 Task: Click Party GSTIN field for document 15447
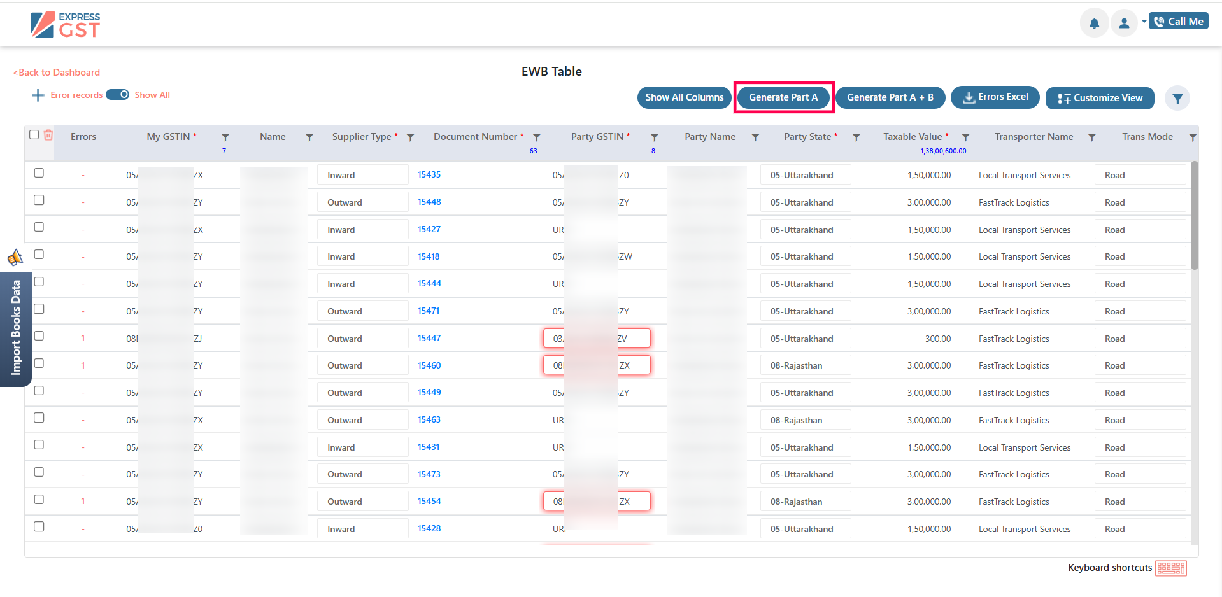coord(597,339)
